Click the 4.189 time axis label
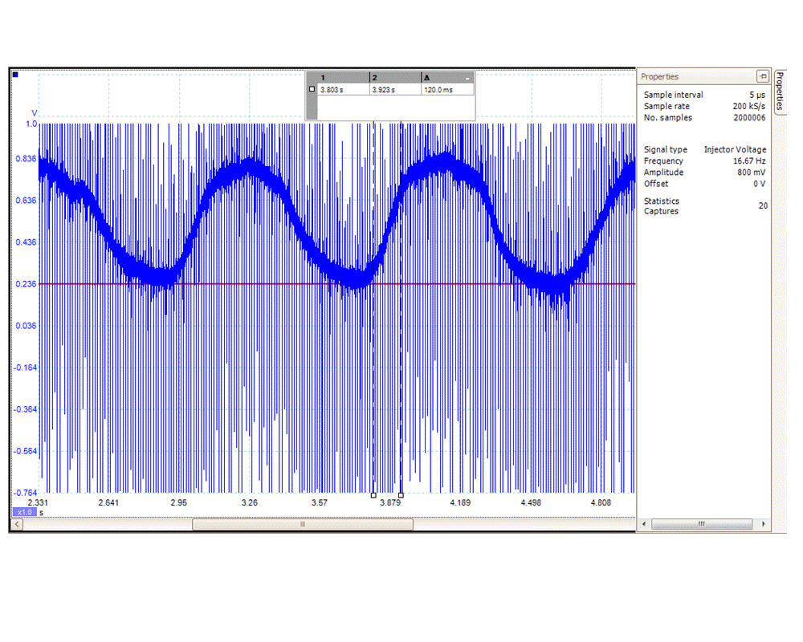This screenshot has height=642, width=803. point(460,502)
